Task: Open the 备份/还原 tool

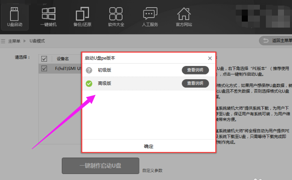Action: point(83,16)
